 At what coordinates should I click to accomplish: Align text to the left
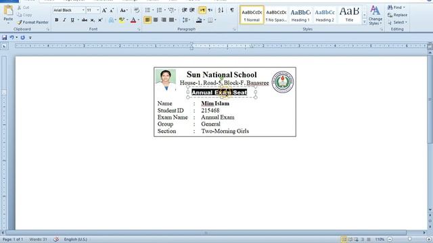[x=147, y=20]
